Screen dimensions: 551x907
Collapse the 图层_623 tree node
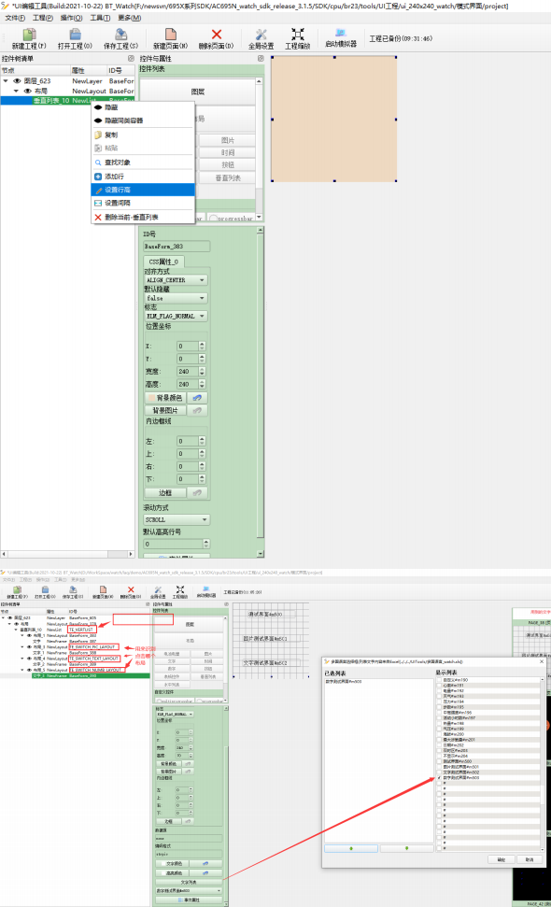(x=6, y=81)
